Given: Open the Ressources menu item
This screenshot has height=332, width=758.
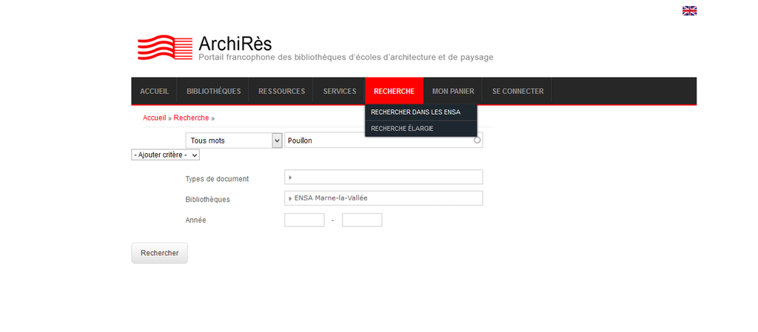Looking at the screenshot, I should pyautogui.click(x=282, y=91).
